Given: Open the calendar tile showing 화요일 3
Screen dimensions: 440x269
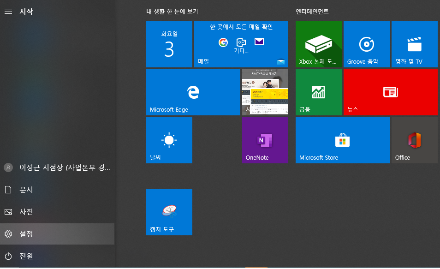Looking at the screenshot, I should click(169, 44).
